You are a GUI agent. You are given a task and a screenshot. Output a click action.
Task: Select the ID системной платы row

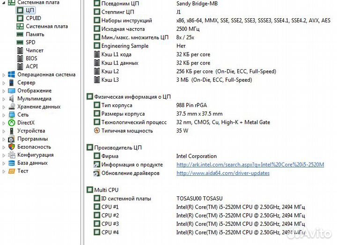tap(158, 198)
